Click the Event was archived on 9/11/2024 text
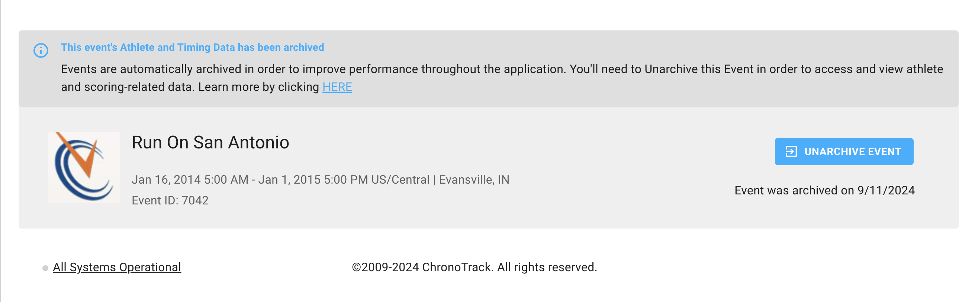The width and height of the screenshot is (975, 302). (824, 191)
